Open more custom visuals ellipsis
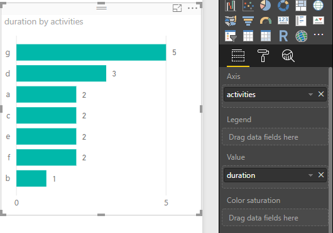 (x=319, y=34)
